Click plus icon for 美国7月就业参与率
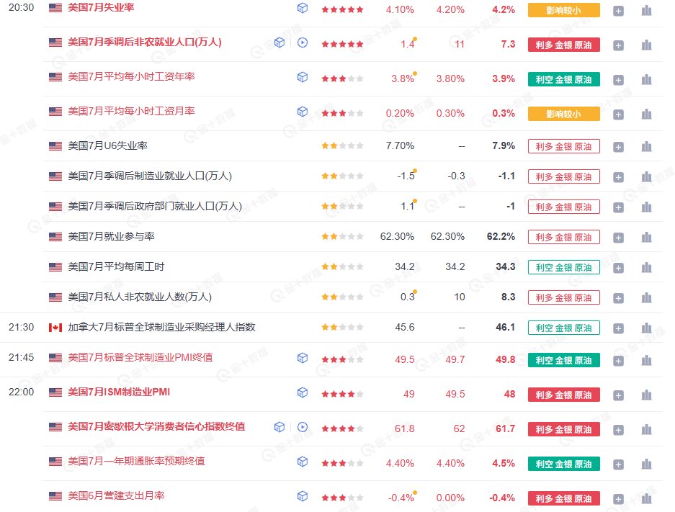Screen dimensions: 675x512 pyautogui.click(x=618, y=238)
